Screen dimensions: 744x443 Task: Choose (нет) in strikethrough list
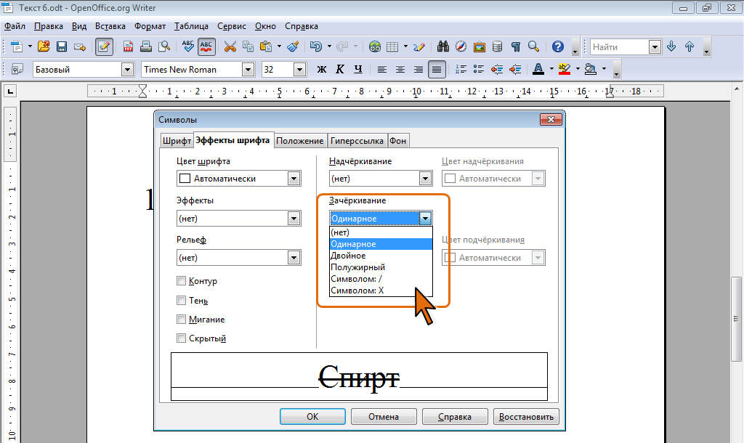pos(381,232)
